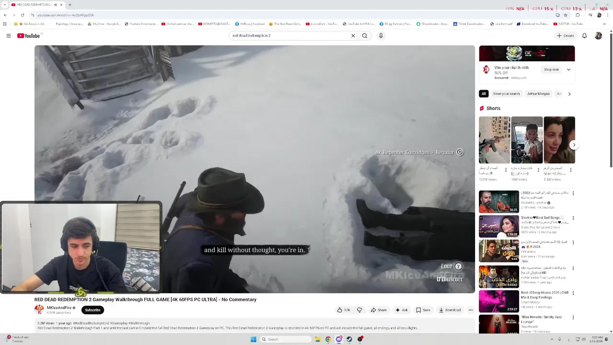Subscribe to MKIceAndFire
613x345 pixels.
92,310
